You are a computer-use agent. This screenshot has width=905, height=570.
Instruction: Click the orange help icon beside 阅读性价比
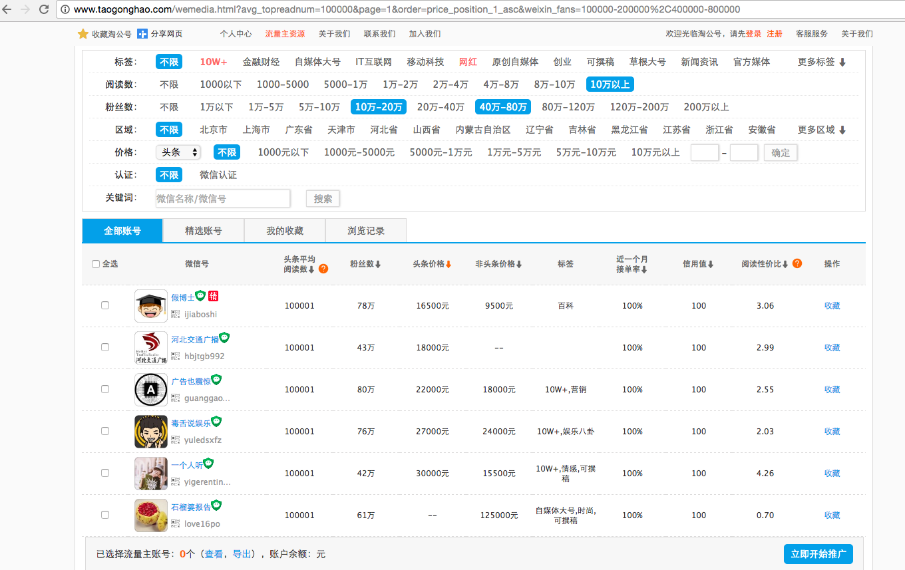[797, 263]
